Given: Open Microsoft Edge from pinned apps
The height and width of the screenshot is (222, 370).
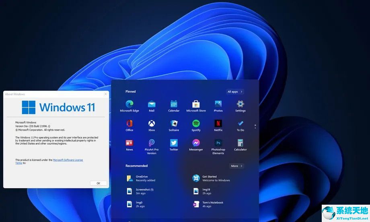Looking at the screenshot, I should click(x=129, y=106).
